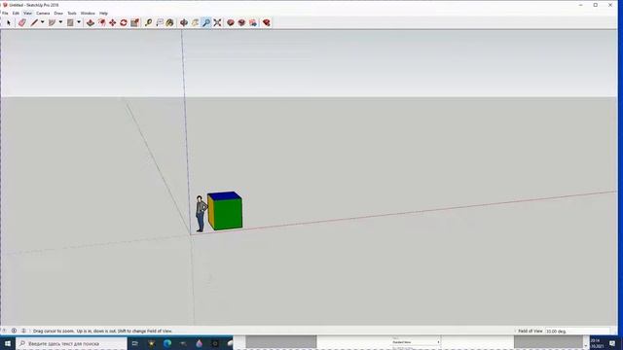Pick the Paint Bucket tool
623x350 pixels.
tap(170, 23)
